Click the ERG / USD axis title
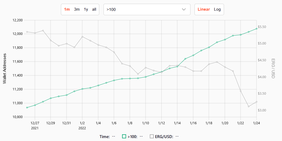The height and width of the screenshot is (141, 282). (x=273, y=69)
